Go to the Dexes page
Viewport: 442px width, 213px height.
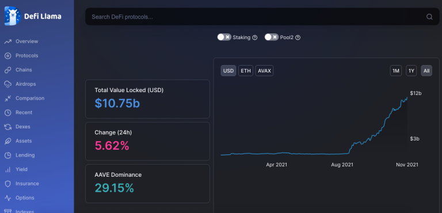[x=23, y=127]
